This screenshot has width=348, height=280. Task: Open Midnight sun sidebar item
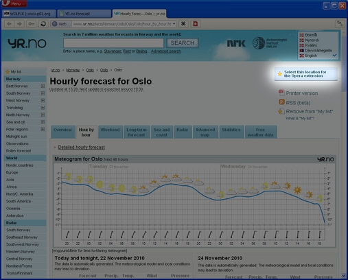25,137
